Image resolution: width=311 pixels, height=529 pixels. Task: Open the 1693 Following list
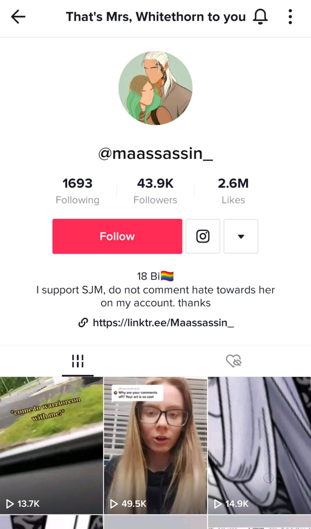(77, 191)
